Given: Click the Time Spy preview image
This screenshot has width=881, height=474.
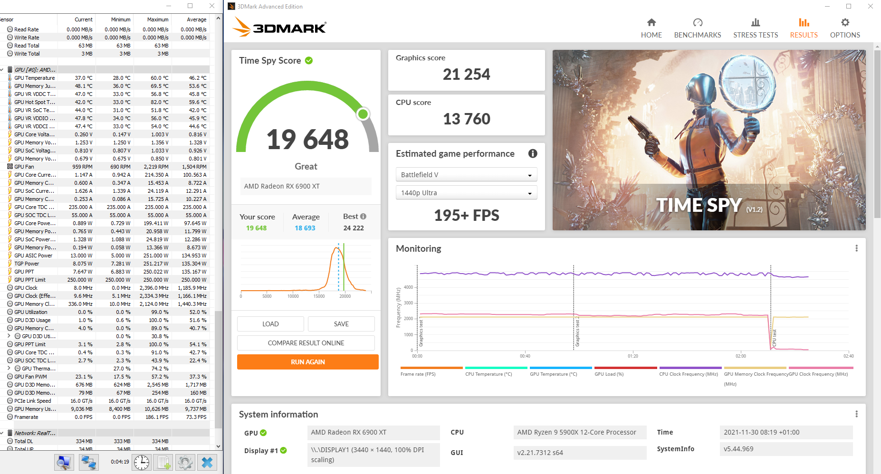Looking at the screenshot, I should point(709,140).
